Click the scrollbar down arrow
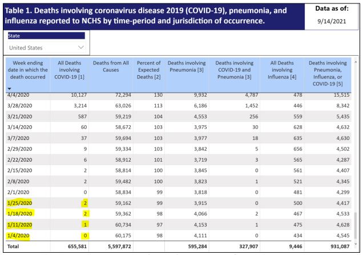The height and width of the screenshot is (255, 363). pyautogui.click(x=356, y=244)
